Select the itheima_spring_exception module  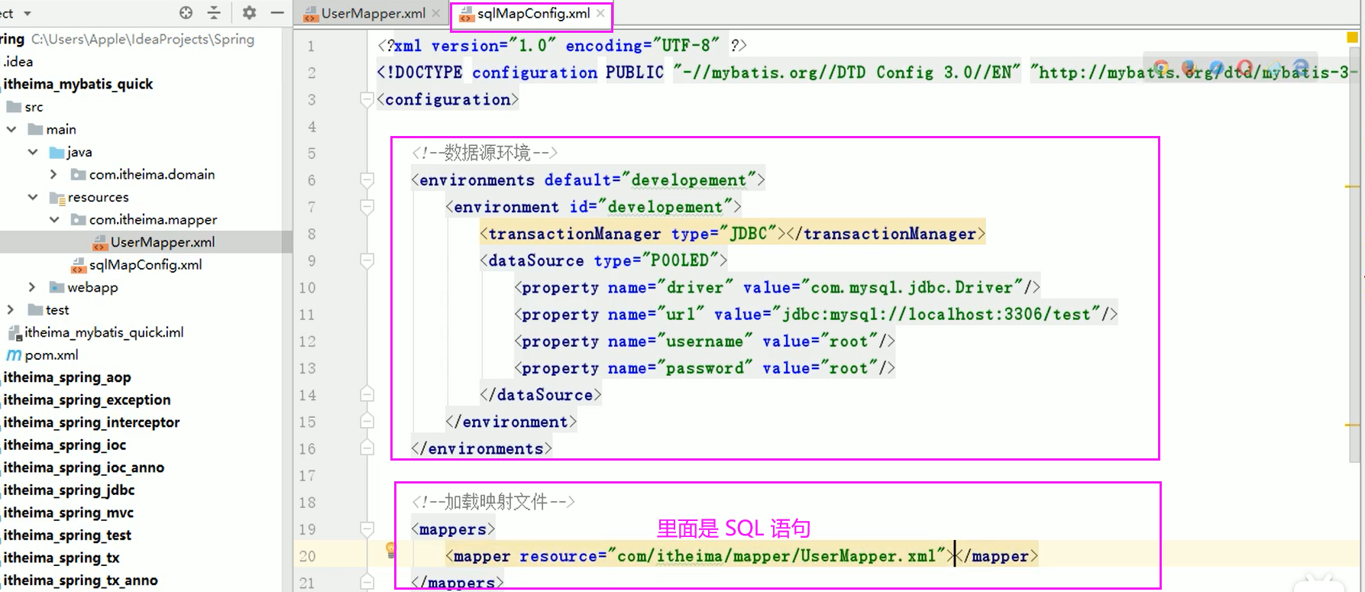(x=87, y=400)
